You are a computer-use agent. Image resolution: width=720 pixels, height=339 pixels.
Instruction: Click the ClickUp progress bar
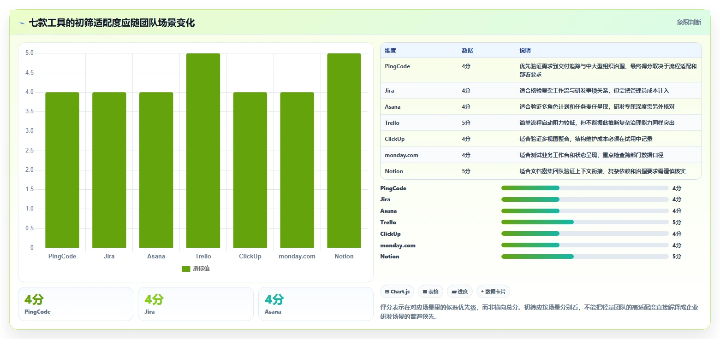(x=585, y=234)
